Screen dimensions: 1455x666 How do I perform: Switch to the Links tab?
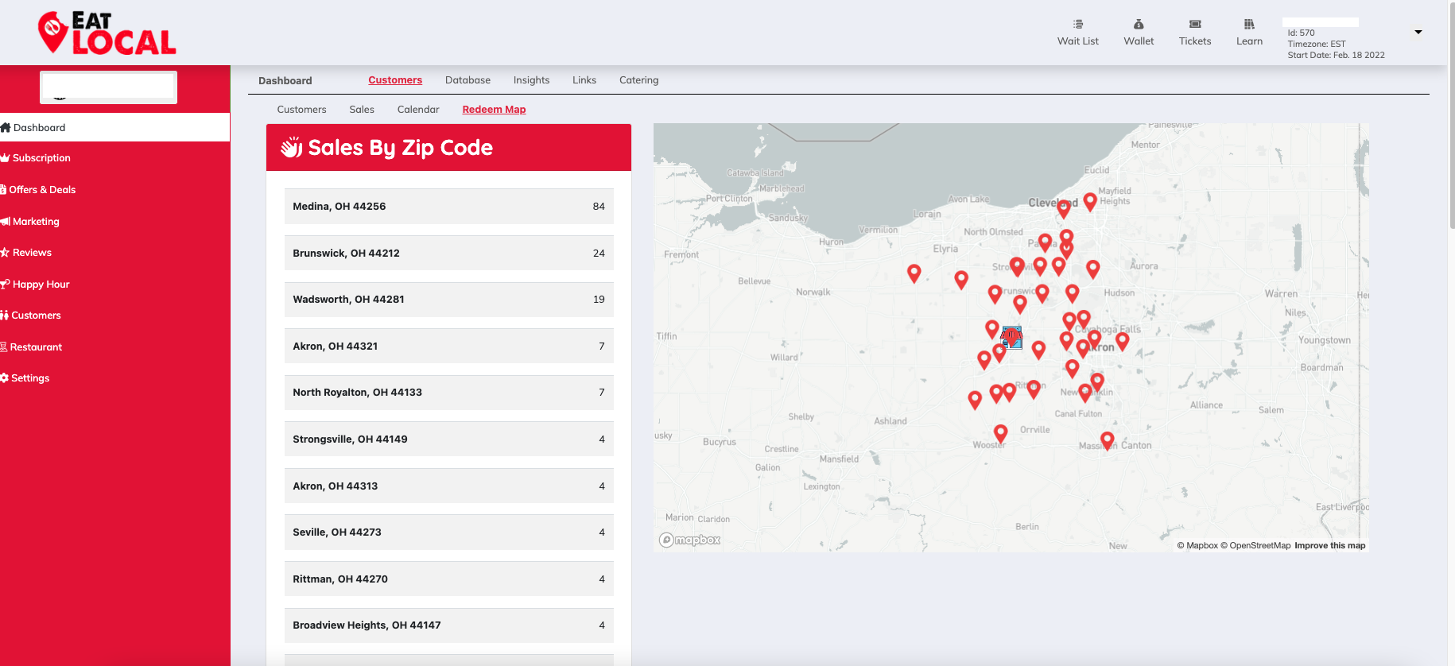[584, 80]
